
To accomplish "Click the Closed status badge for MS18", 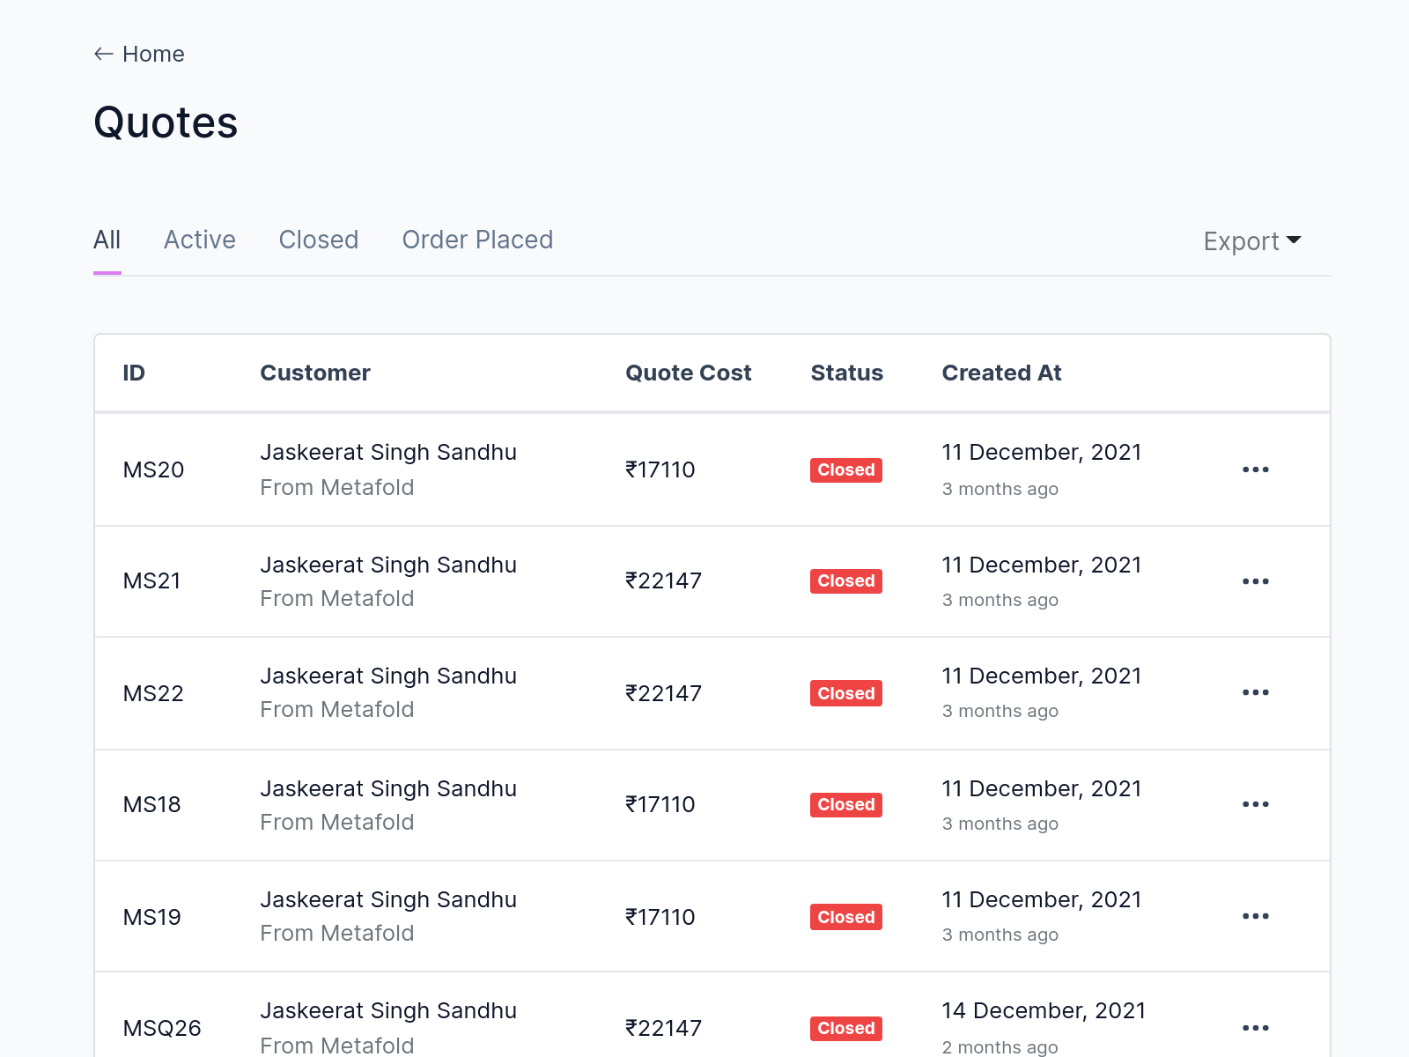I will tap(846, 804).
